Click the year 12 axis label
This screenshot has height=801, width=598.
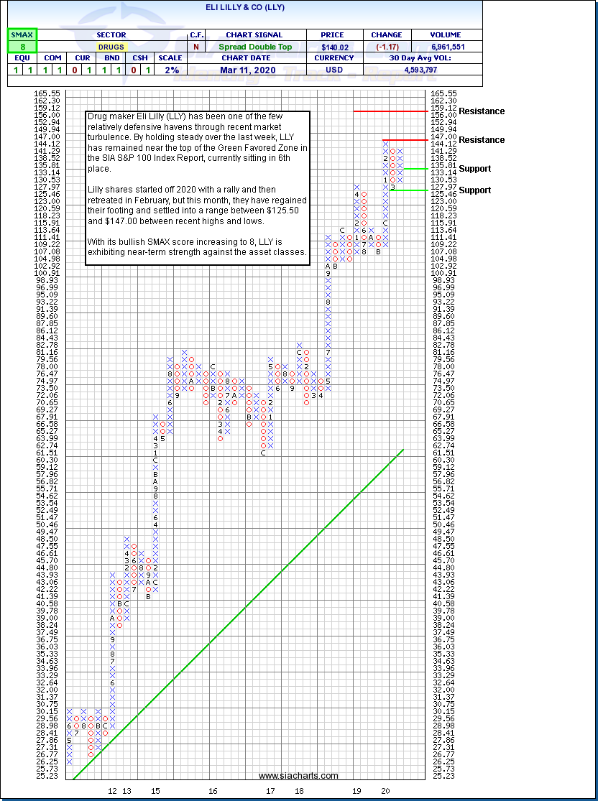coord(112,791)
